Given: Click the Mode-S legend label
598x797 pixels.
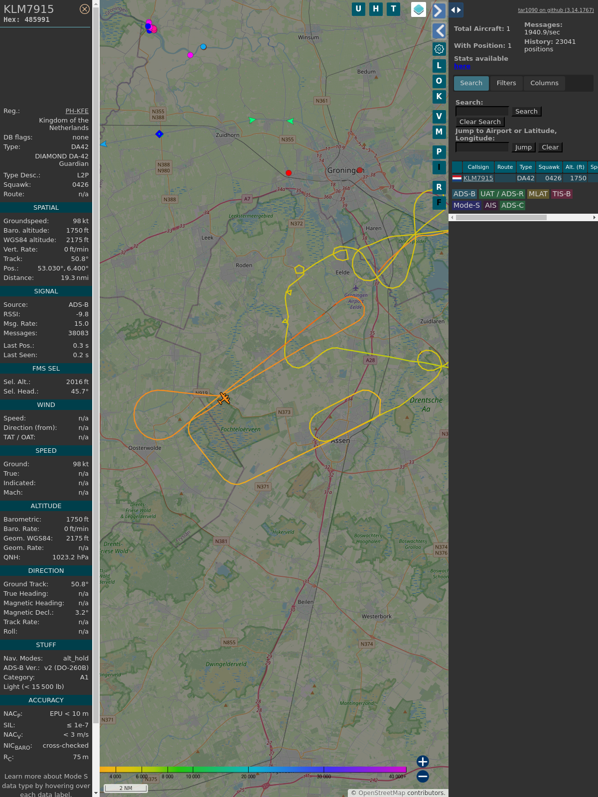Looking at the screenshot, I should [x=466, y=206].
